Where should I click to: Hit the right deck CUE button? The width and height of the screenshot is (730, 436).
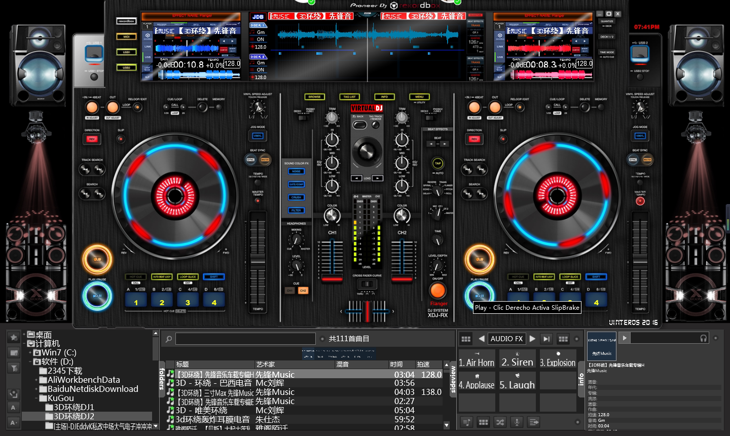479,260
